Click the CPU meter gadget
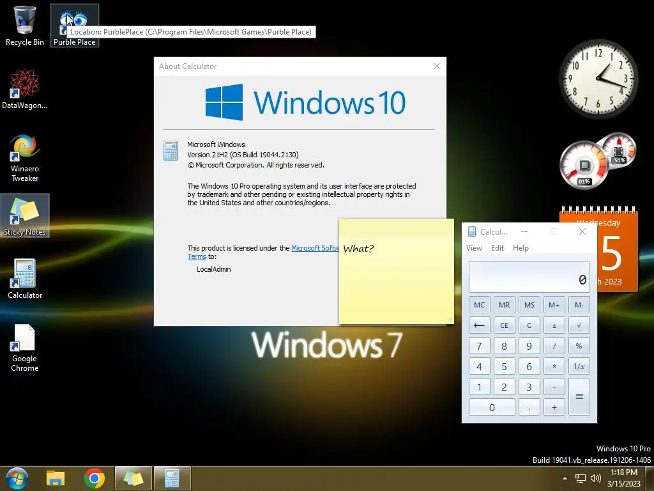Screen dimensions: 654x491 click(x=584, y=164)
